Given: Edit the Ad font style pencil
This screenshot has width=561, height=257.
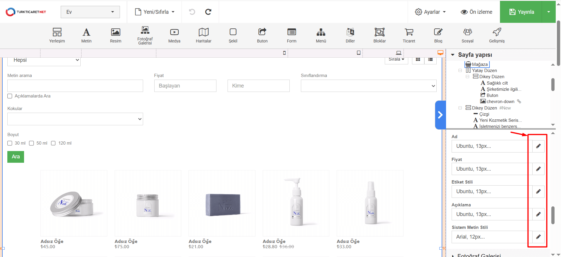Looking at the screenshot, I should (x=538, y=146).
